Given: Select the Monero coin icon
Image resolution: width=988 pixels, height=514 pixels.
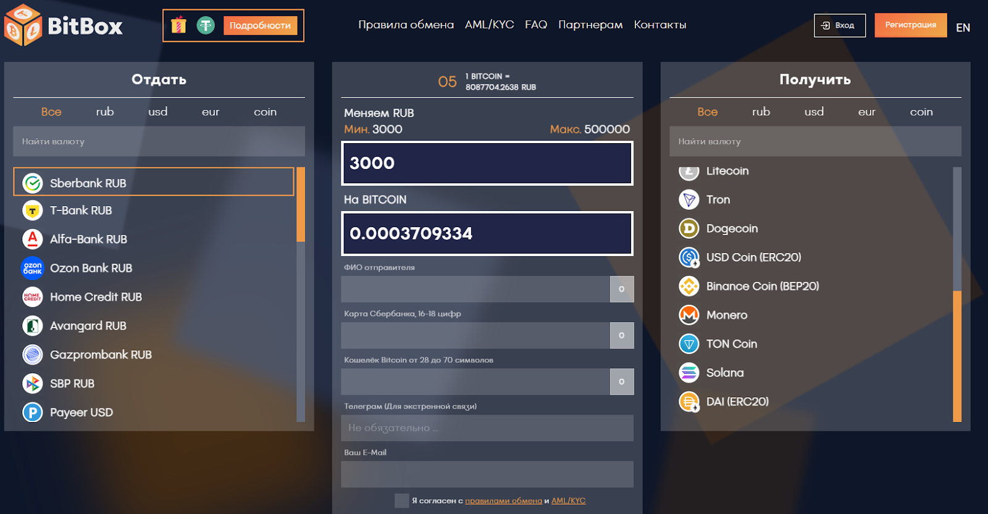Looking at the screenshot, I should tap(689, 315).
